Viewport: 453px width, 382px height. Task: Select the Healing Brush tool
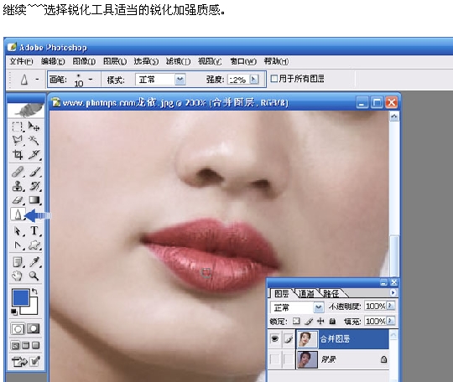(18, 172)
